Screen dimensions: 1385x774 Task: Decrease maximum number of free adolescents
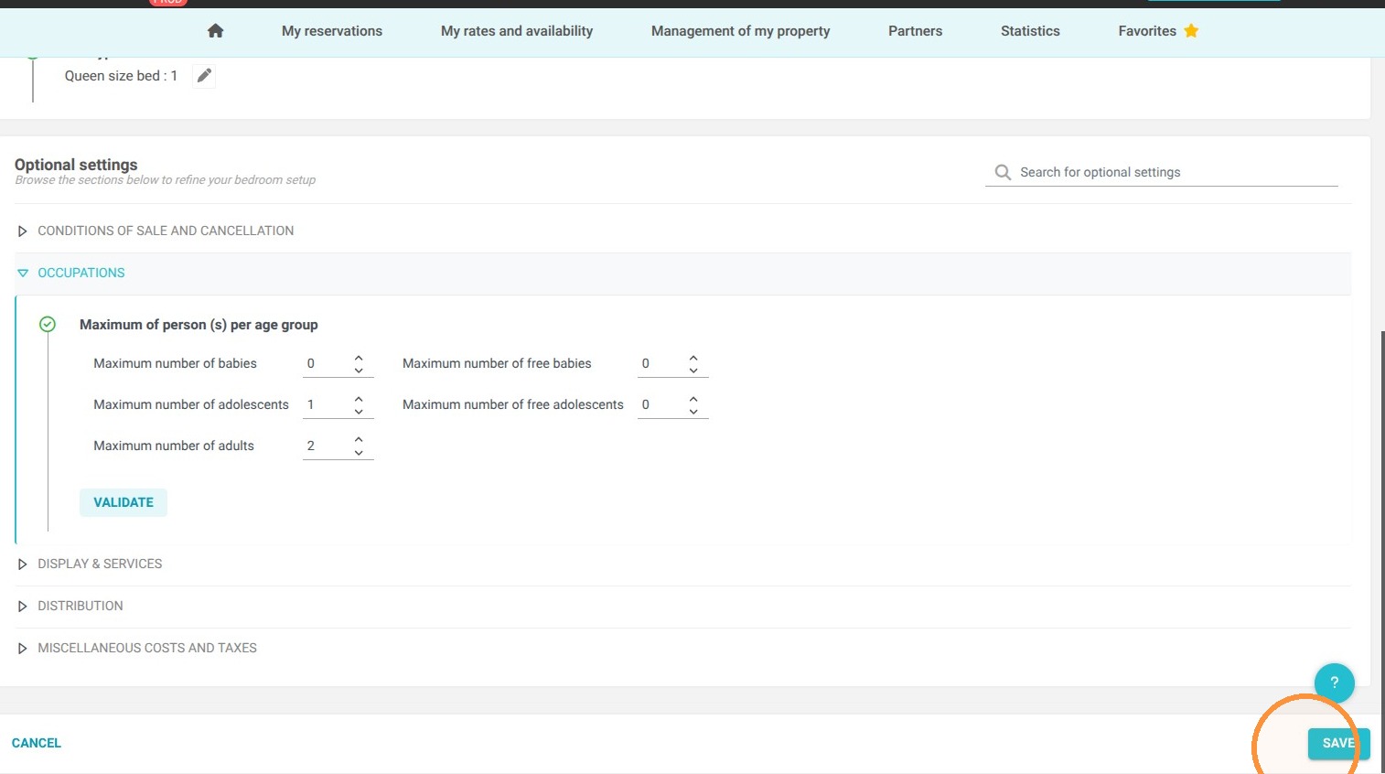pos(693,412)
